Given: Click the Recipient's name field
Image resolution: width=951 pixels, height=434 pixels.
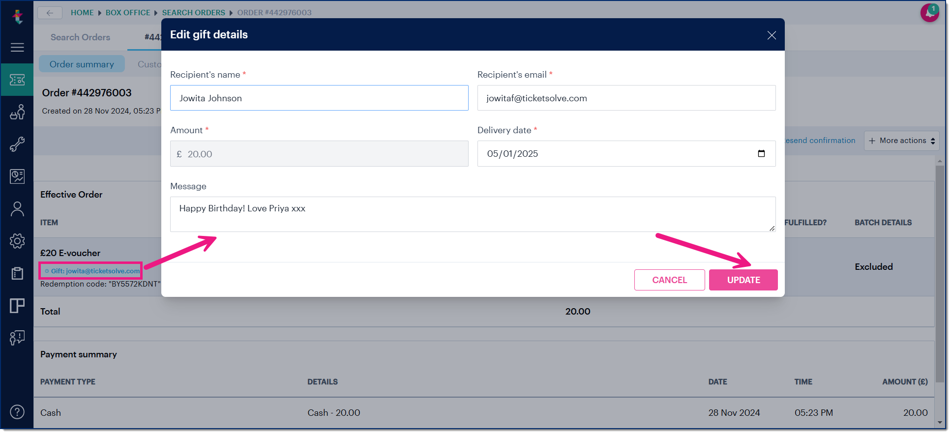Looking at the screenshot, I should tap(319, 98).
